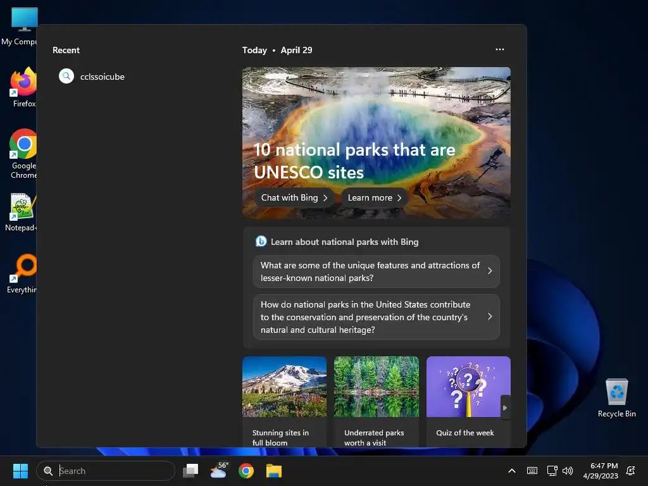Select the Firefox desktop shortcut
The height and width of the screenshot is (486, 648).
pos(23,87)
